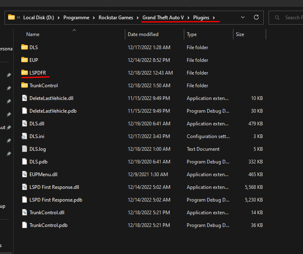Sort by Date modified column header
303x254 pixels.
click(143, 34)
